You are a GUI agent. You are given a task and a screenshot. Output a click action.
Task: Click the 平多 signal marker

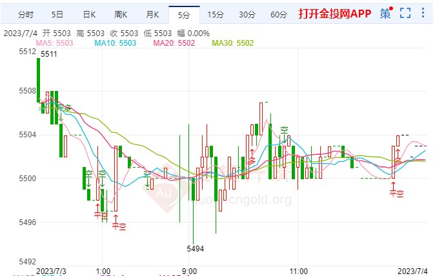click(x=65, y=108)
